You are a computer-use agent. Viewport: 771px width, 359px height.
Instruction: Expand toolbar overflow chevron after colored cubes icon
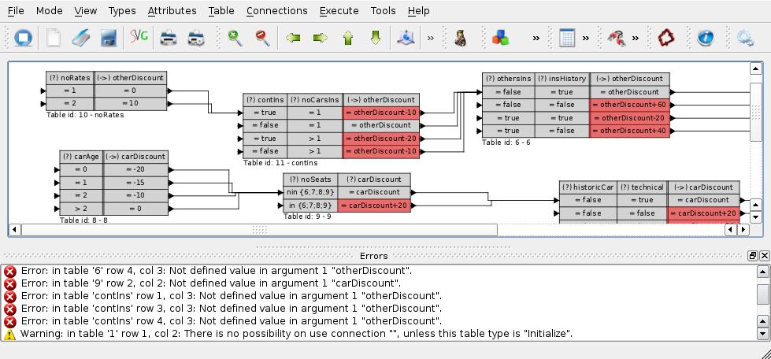click(x=536, y=38)
